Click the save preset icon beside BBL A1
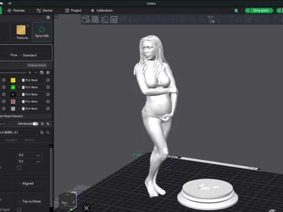The image size is (283, 212). (42, 132)
